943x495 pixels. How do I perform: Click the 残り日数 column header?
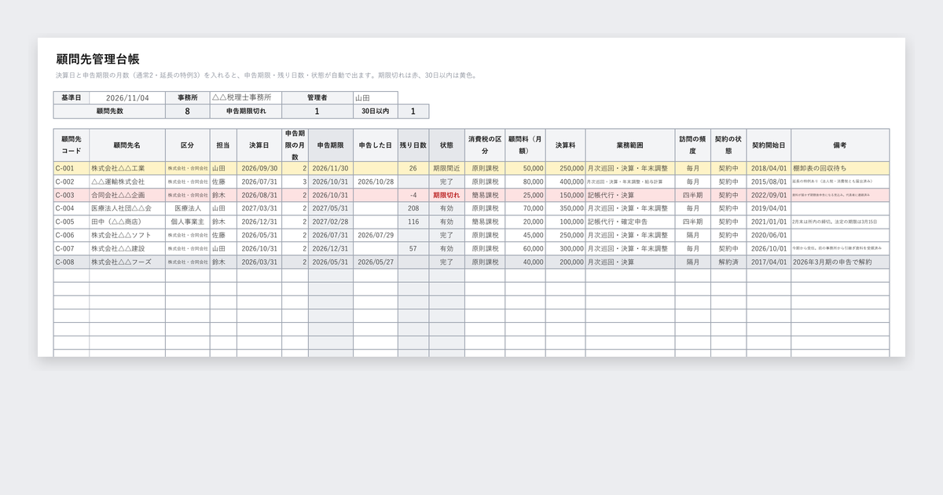413,145
